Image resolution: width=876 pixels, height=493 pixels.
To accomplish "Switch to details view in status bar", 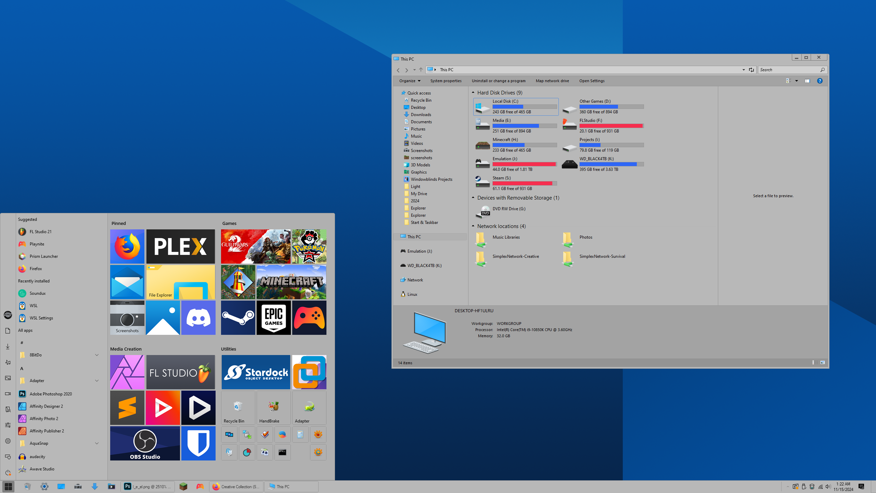I will pos(815,362).
